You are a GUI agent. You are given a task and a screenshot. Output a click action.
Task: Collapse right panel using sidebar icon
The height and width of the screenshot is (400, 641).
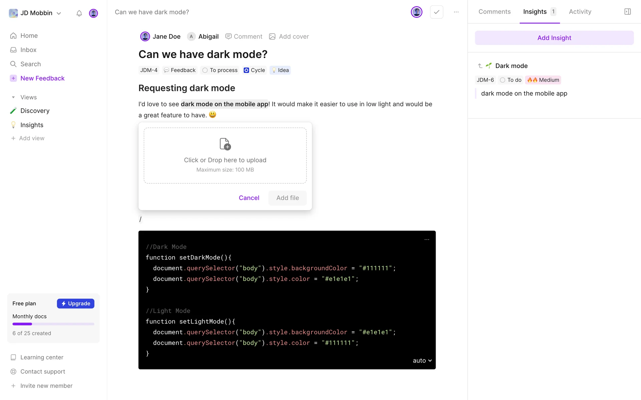click(627, 12)
